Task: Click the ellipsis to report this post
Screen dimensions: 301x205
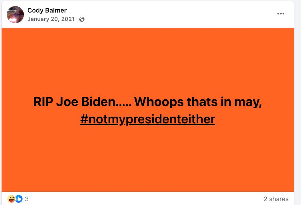Action: pyautogui.click(x=281, y=13)
